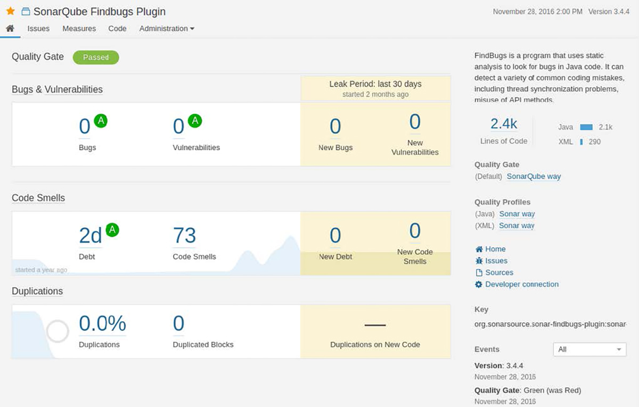639x407 pixels.
Task: Click the A rating badge beside Debt
Action: [112, 230]
